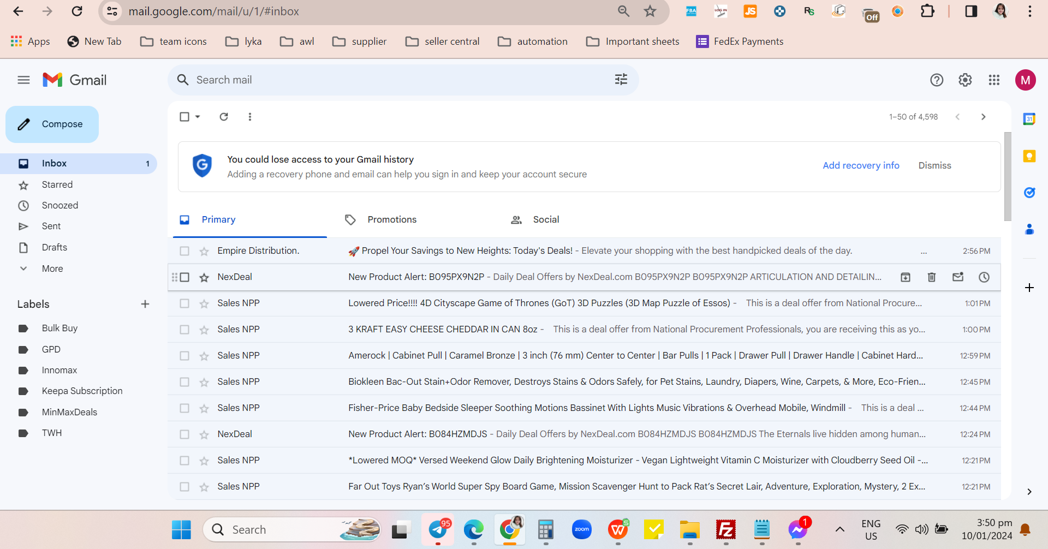Bookmark this page with the star icon
Viewport: 1048px width, 549px height.
click(x=650, y=11)
